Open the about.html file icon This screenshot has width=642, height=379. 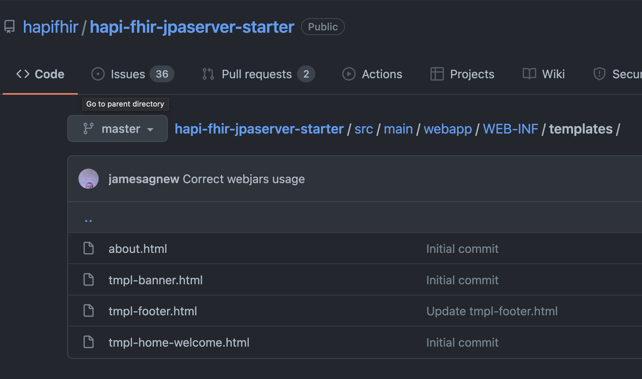[89, 248]
